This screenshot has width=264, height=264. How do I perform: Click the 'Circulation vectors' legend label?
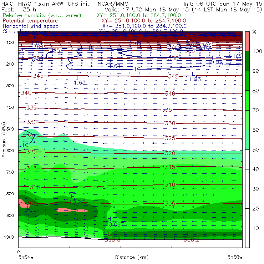tap(26, 31)
